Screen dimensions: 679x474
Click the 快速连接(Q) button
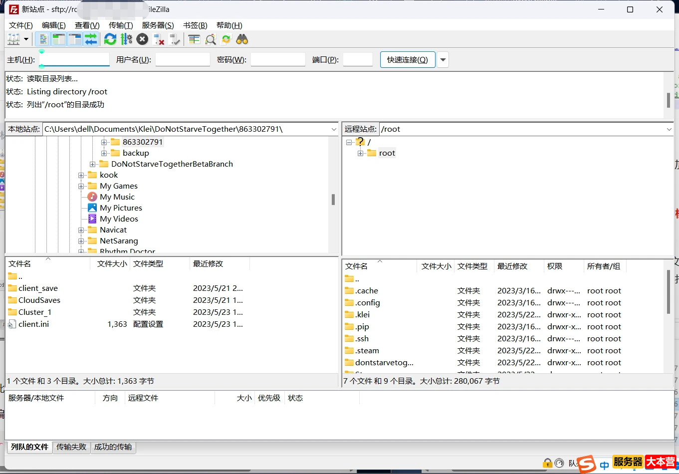(x=408, y=60)
